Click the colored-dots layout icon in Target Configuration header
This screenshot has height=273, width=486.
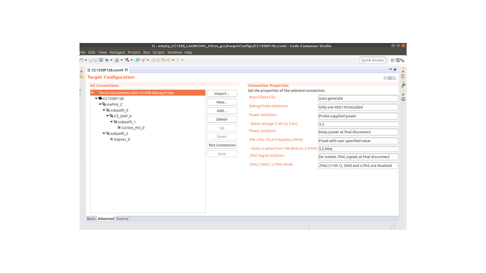[390, 78]
